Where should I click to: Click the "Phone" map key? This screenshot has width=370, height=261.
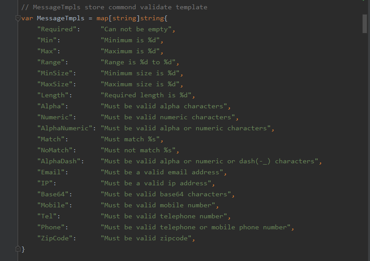51,227
